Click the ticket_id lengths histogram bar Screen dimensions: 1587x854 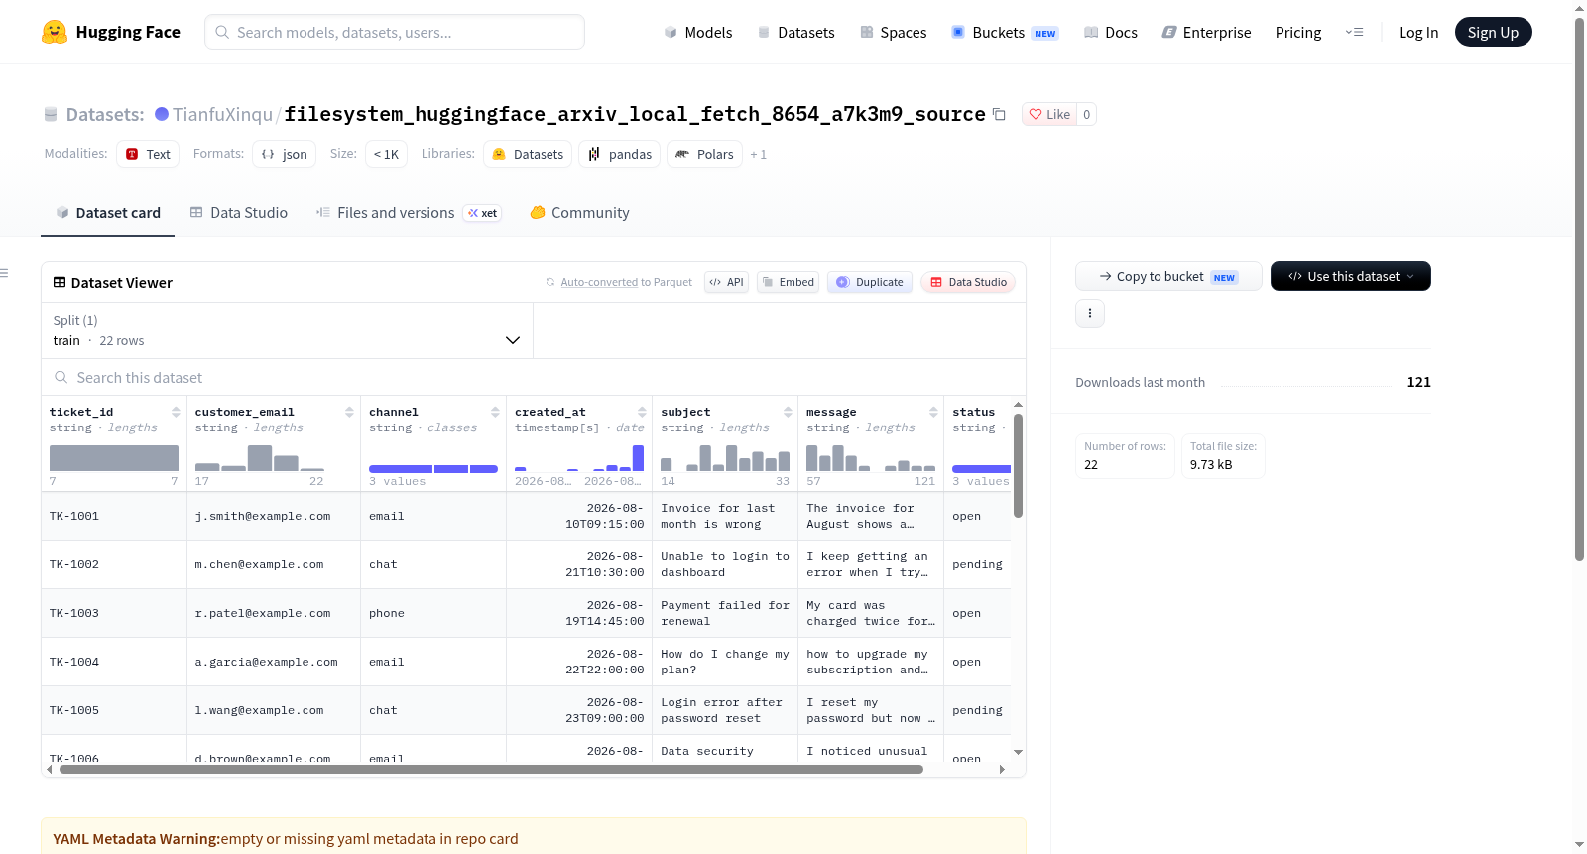[x=114, y=458]
